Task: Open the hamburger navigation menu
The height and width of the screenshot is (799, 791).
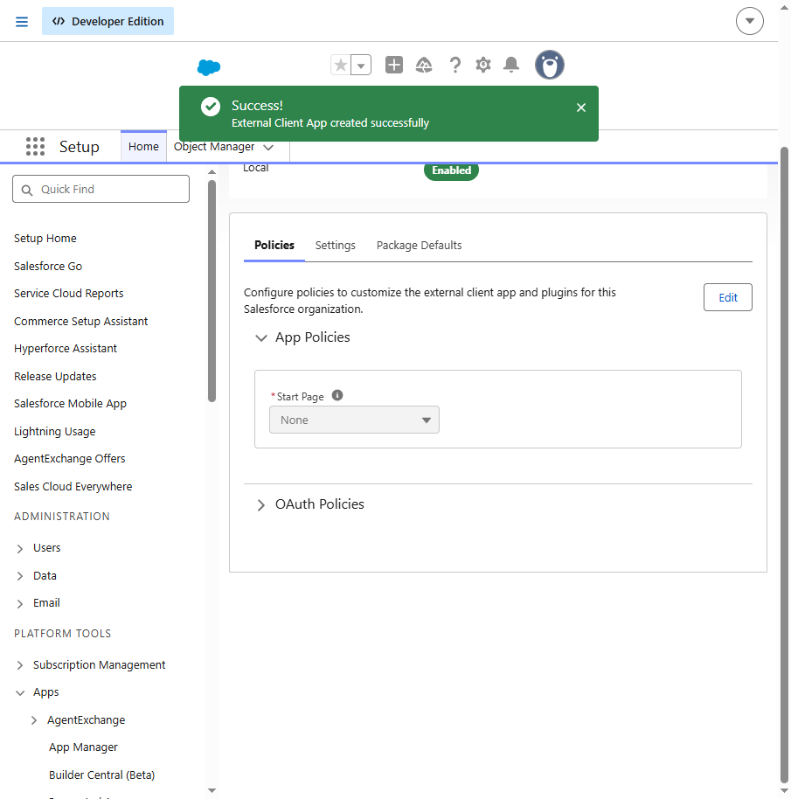Action: pyautogui.click(x=21, y=21)
